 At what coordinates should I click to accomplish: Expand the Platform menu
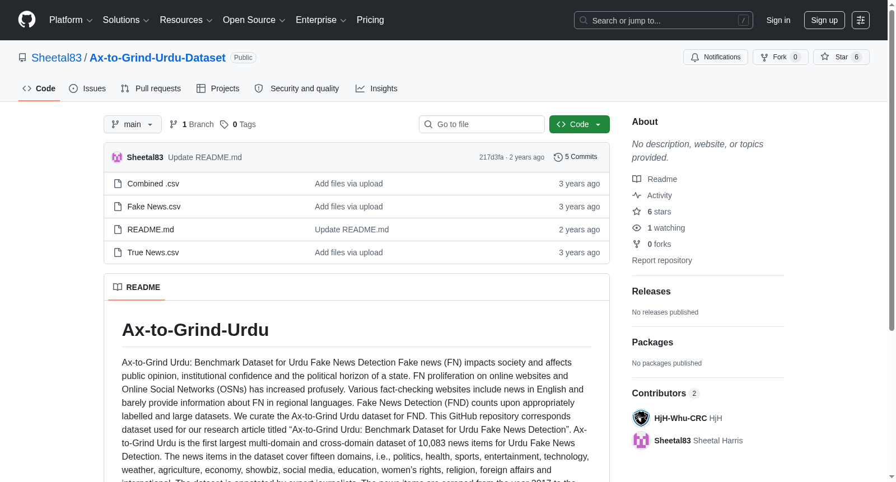point(71,20)
